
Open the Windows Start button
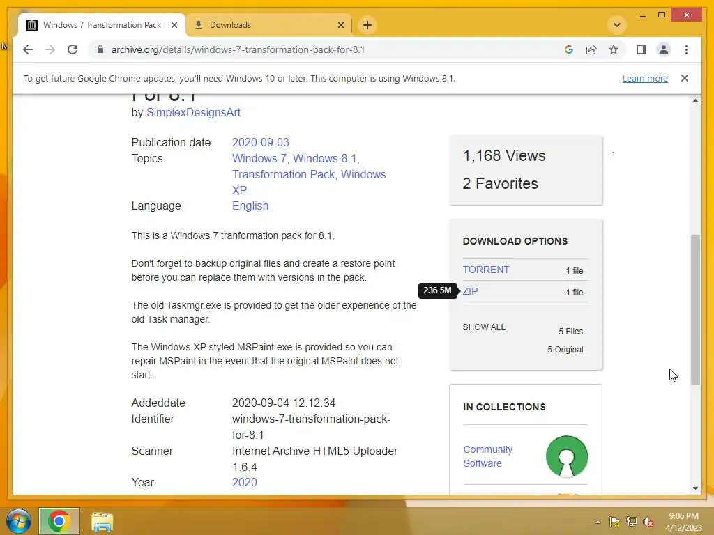(19, 521)
